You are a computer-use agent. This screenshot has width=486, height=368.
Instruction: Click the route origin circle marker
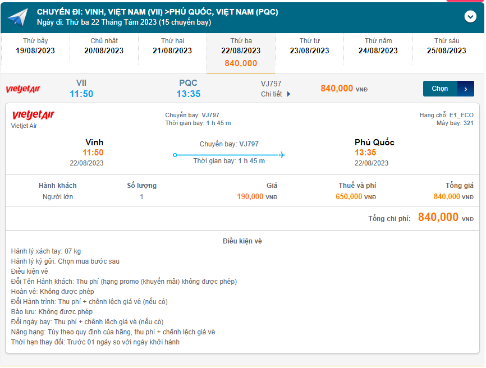pos(175,155)
